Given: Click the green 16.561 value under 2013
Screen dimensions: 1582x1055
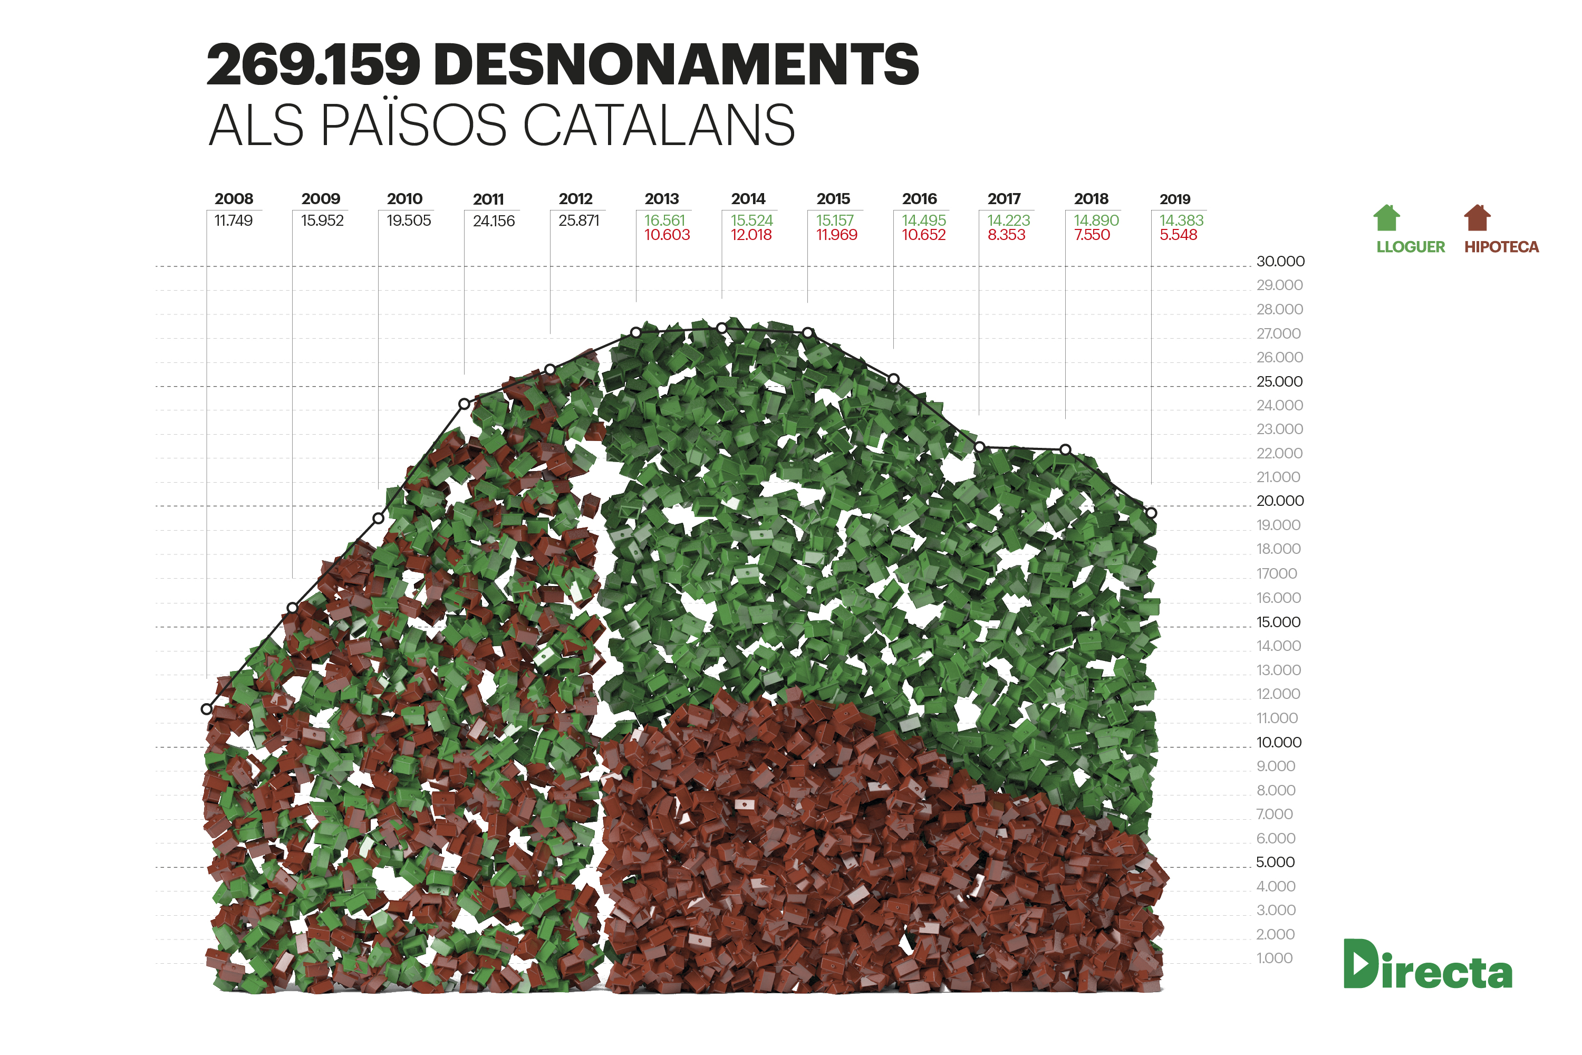Looking at the screenshot, I should click(664, 220).
